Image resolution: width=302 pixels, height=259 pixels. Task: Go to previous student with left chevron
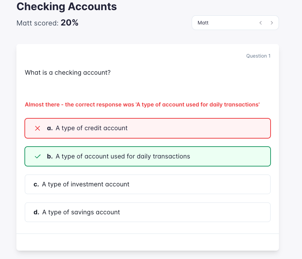click(260, 23)
